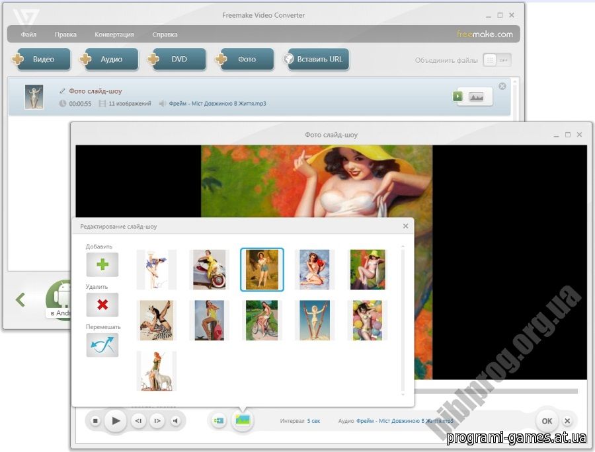Add photos with Фото button
Image resolution: width=595 pixels, height=452 pixels.
click(x=245, y=59)
